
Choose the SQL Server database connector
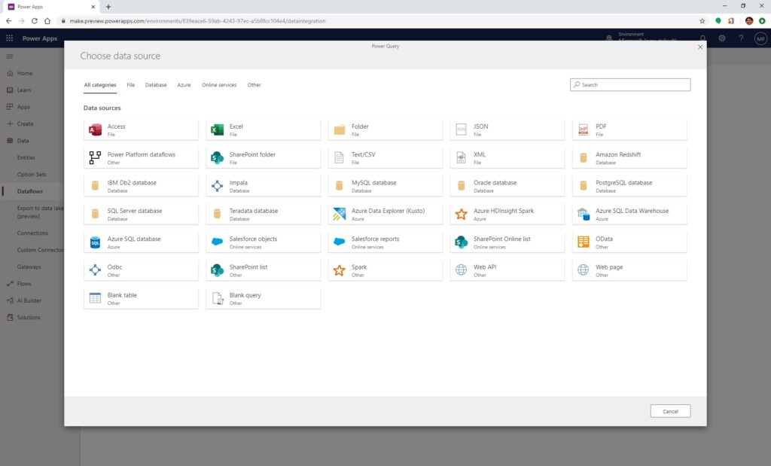pyautogui.click(x=141, y=213)
